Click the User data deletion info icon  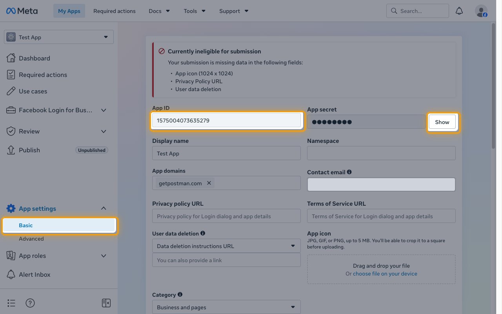203,233
